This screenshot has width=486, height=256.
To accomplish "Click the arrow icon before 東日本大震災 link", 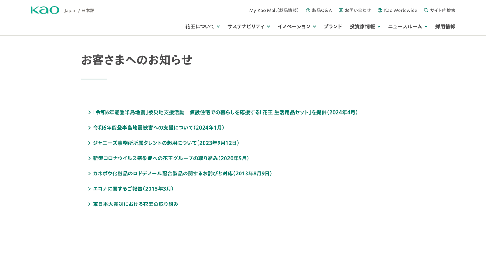I will coord(89,204).
